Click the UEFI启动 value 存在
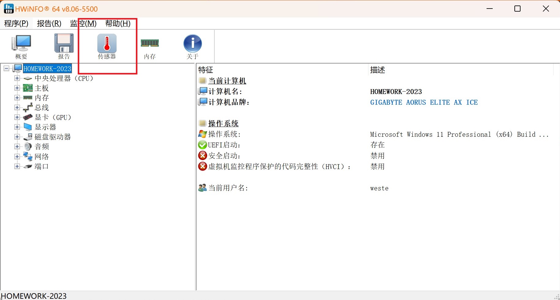 377,145
